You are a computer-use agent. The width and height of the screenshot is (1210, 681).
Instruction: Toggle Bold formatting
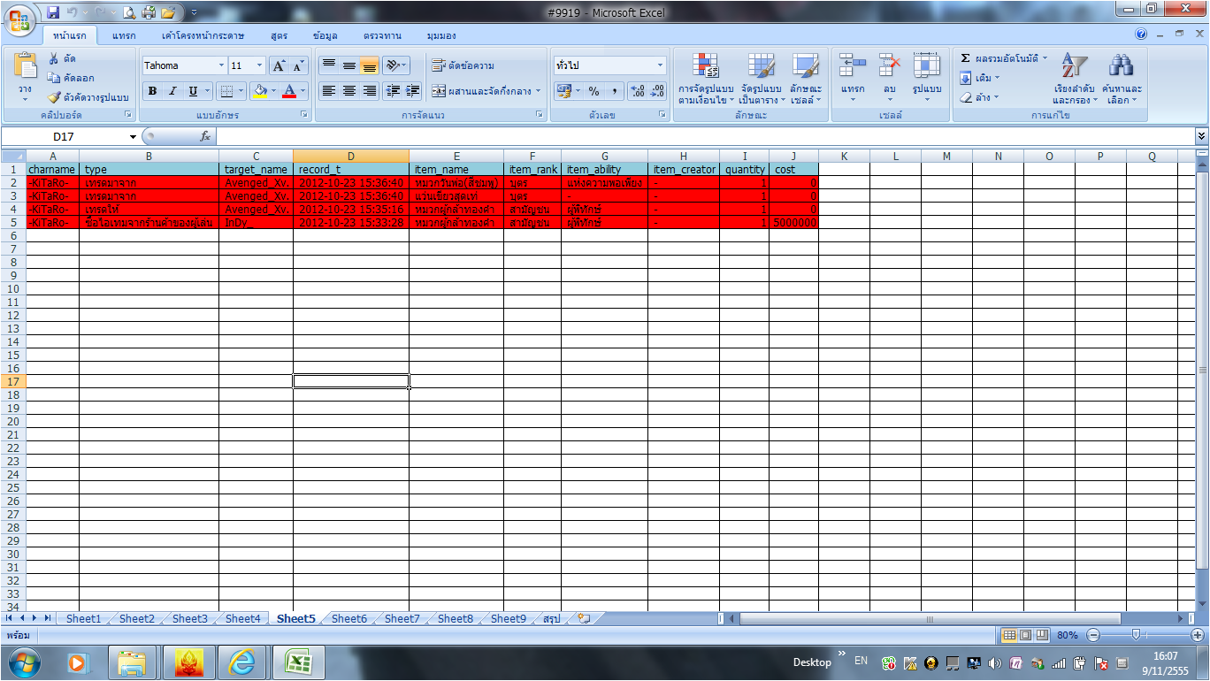click(152, 91)
